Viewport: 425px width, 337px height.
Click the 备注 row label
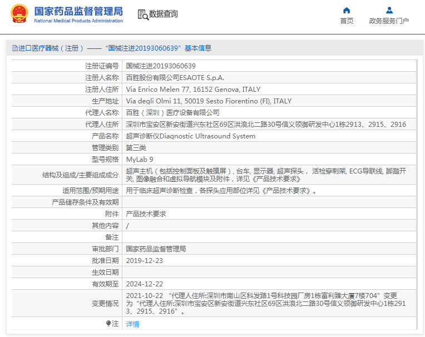[112, 237]
